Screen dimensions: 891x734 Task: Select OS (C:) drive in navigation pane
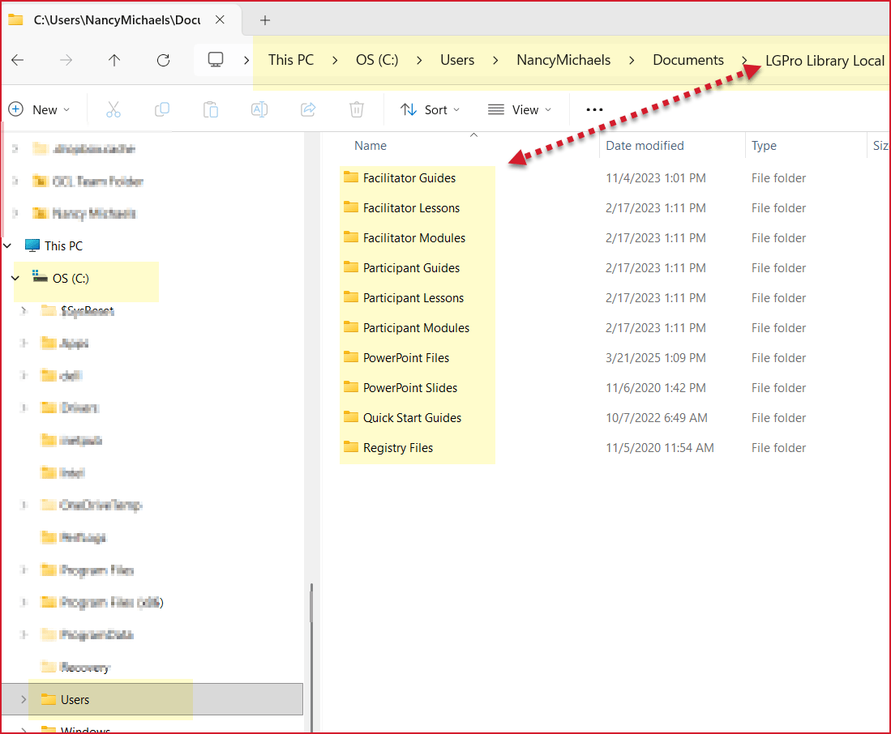pos(61,278)
